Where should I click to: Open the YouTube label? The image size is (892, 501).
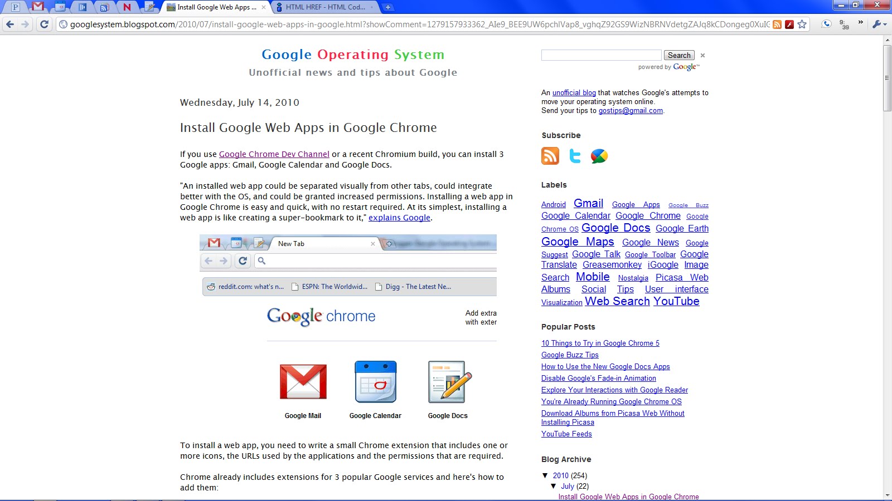pos(676,301)
